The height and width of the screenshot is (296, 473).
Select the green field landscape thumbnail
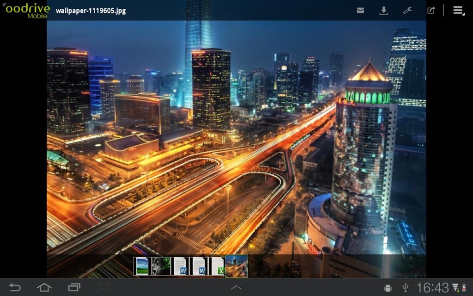142,266
